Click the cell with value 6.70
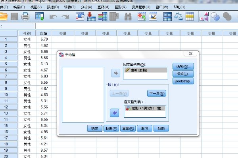Image resolution: width=238 pixels, height=158 pixels. coord(44,39)
